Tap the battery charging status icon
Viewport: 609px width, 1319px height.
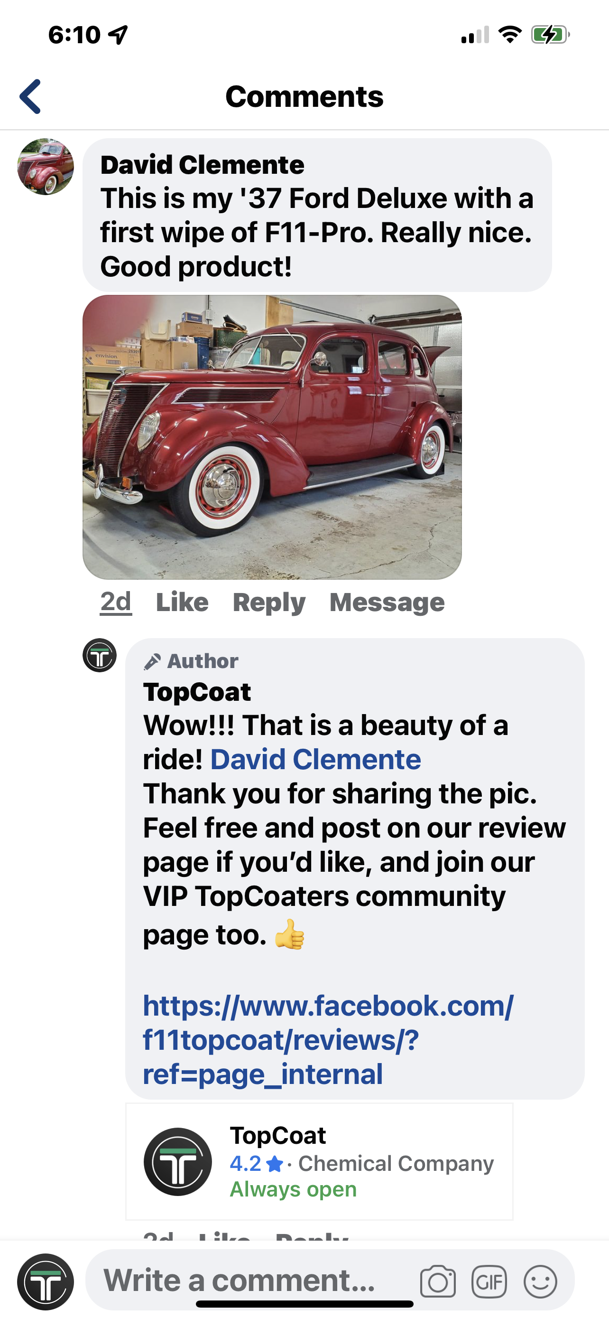click(550, 35)
